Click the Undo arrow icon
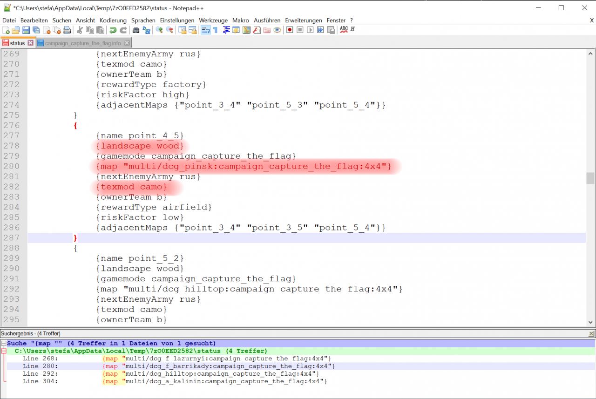Viewport: 596px width, 399px height. click(x=113, y=30)
